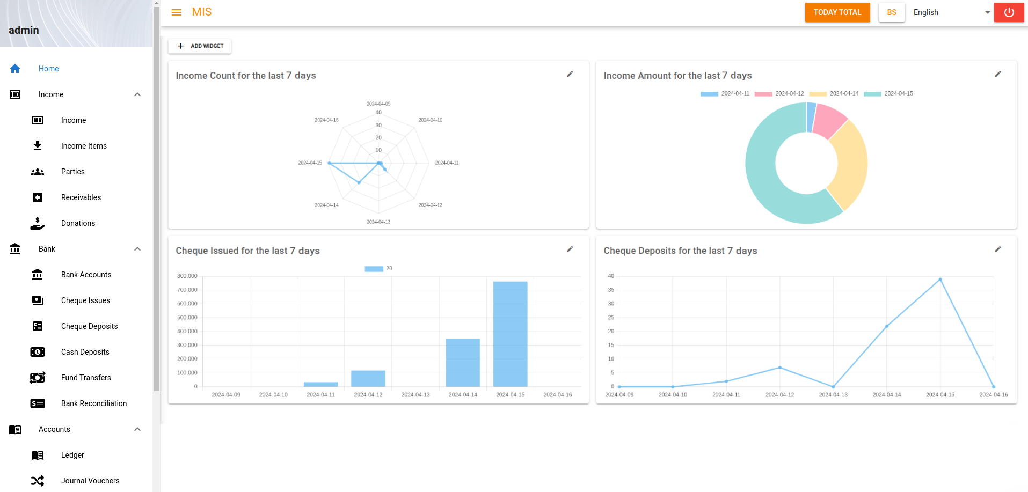
Task: Toggle the 2024-04-15 legend series
Action: click(x=888, y=94)
